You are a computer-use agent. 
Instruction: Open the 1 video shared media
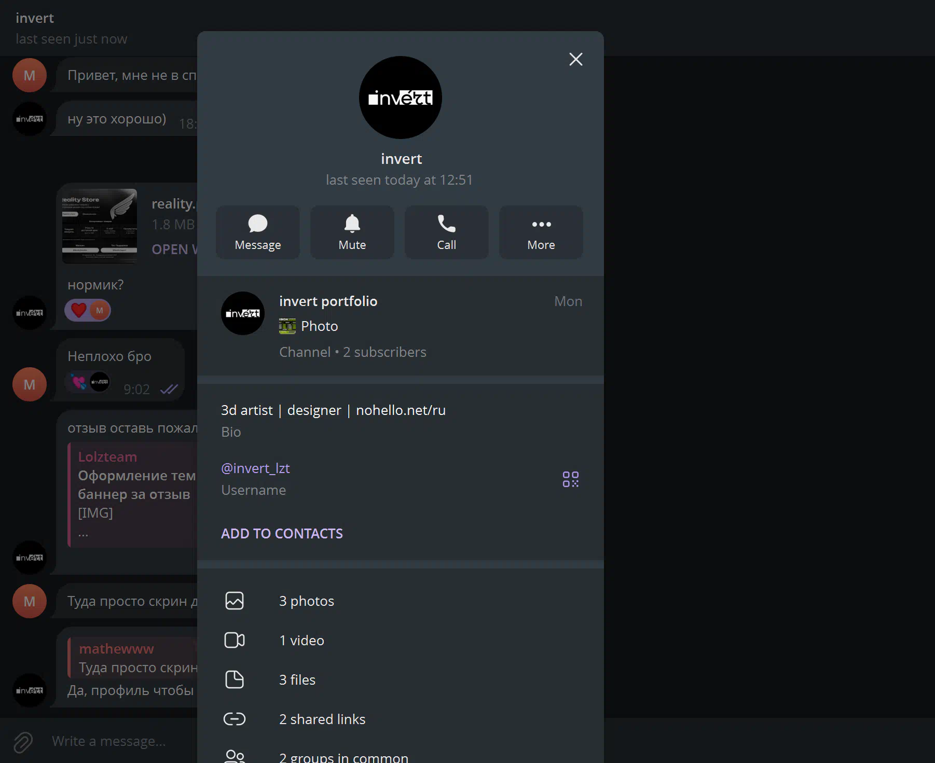(x=401, y=640)
